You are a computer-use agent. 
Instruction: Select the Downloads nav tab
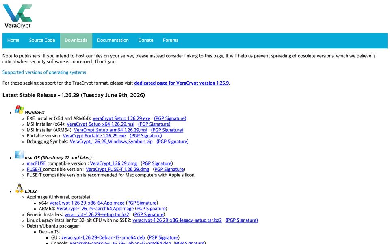(x=76, y=40)
